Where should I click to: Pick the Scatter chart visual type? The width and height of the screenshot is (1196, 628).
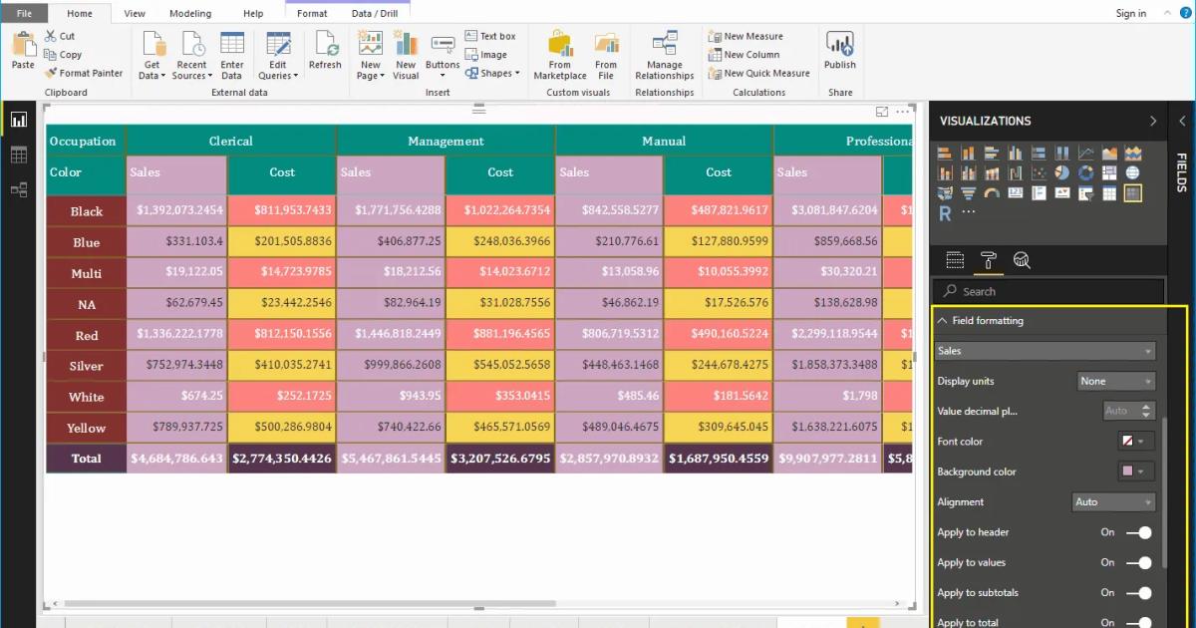(1038, 171)
